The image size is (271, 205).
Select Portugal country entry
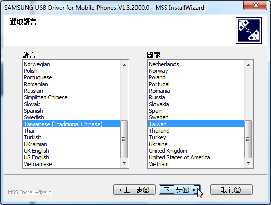point(196,84)
